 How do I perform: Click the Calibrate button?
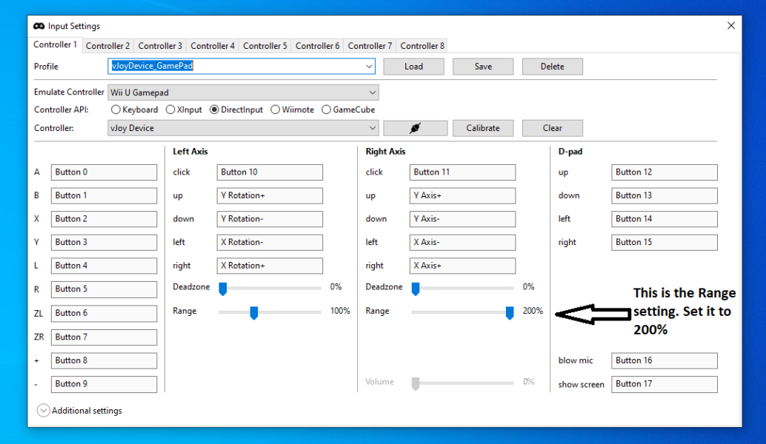click(483, 128)
